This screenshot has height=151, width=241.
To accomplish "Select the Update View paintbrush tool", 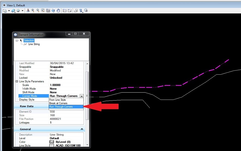I will 28,10.
